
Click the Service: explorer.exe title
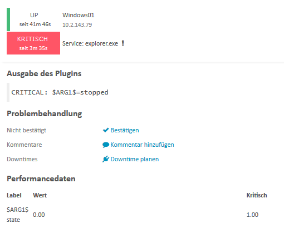tap(90, 43)
